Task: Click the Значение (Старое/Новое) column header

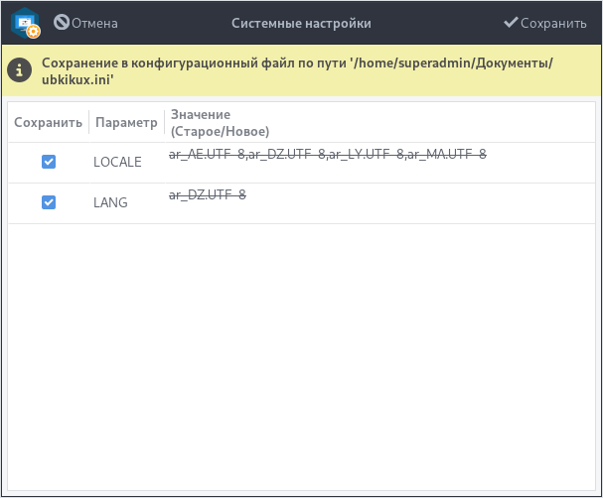Action: tap(221, 123)
